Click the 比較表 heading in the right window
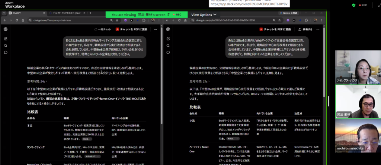The width and height of the screenshot is (381, 165). pos(195,107)
